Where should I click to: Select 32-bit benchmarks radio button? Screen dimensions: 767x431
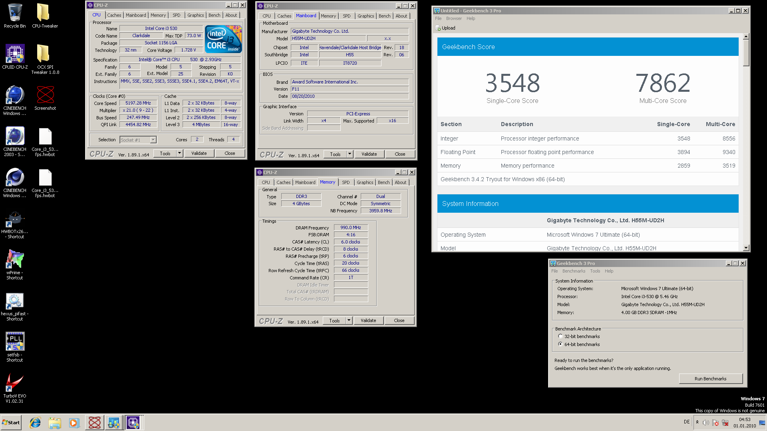560,336
